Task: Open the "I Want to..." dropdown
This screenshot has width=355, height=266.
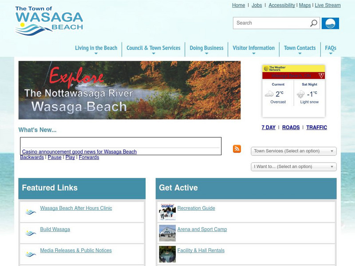Action: pos(294,167)
